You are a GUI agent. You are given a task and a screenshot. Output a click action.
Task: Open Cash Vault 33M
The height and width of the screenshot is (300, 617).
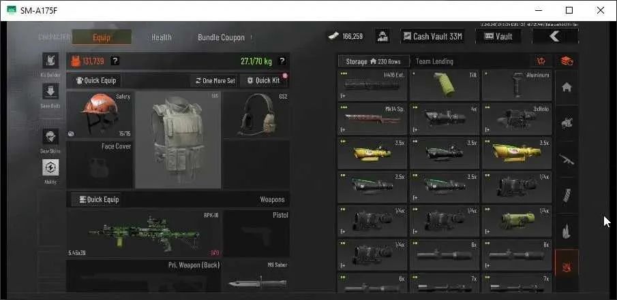point(432,37)
